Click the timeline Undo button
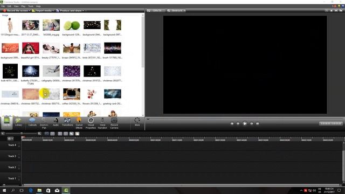This screenshot has width=345, height=194. (x=47, y=134)
